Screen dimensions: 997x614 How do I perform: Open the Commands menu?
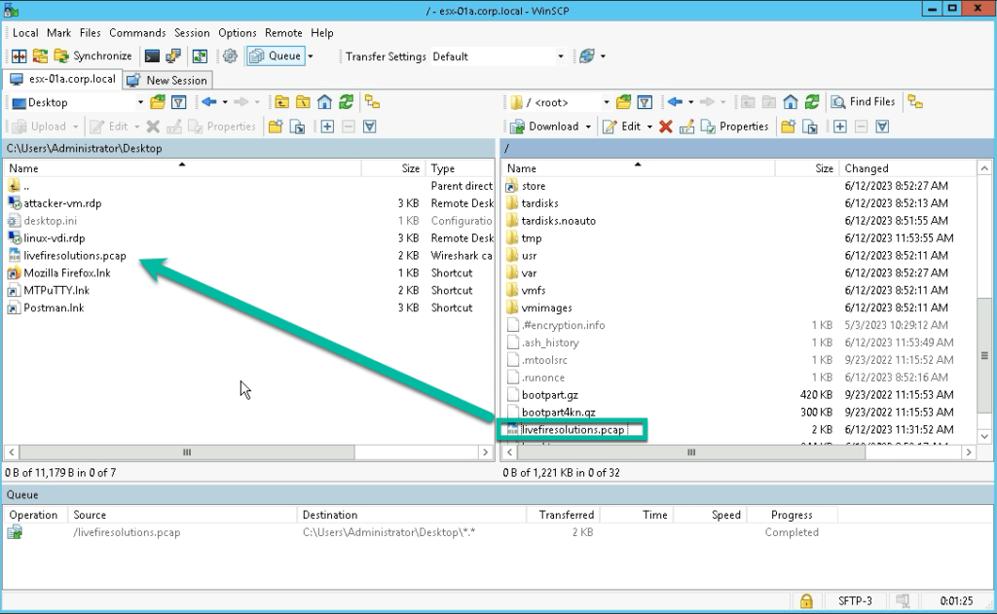click(137, 33)
